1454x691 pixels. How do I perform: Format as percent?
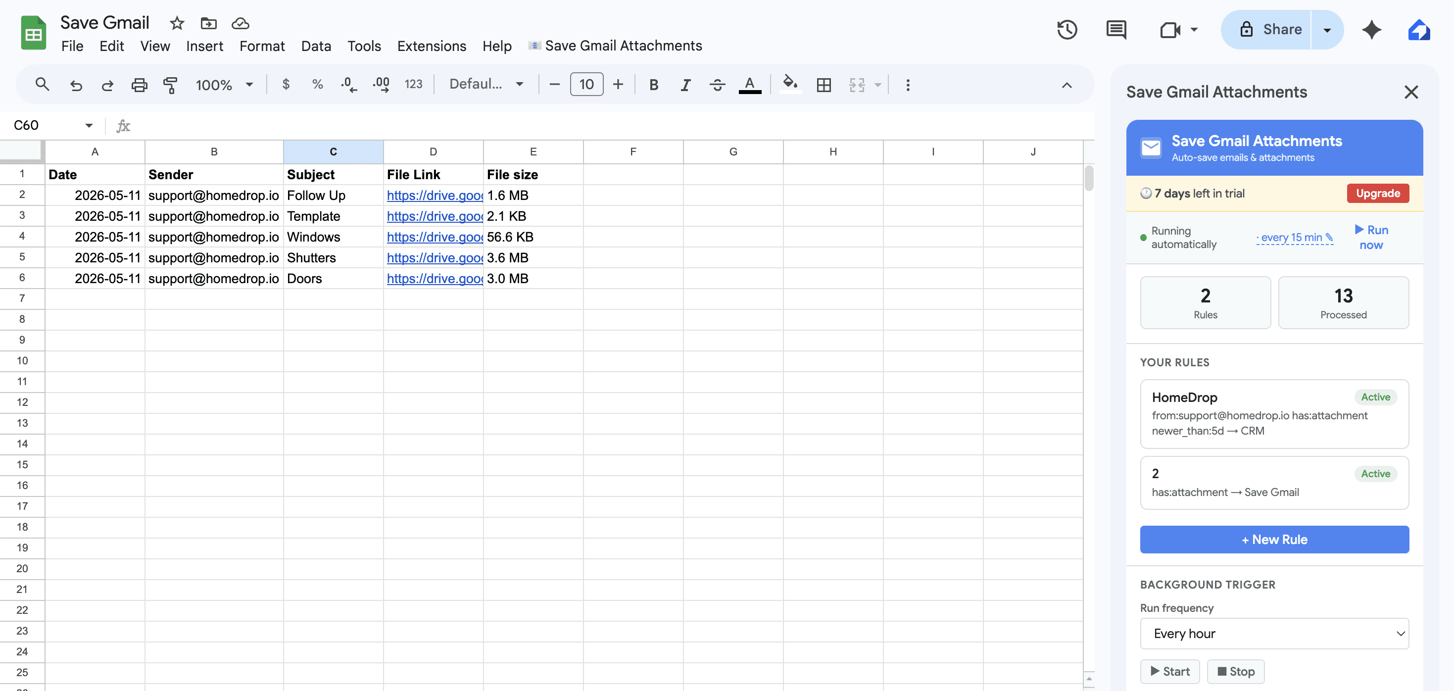click(317, 85)
